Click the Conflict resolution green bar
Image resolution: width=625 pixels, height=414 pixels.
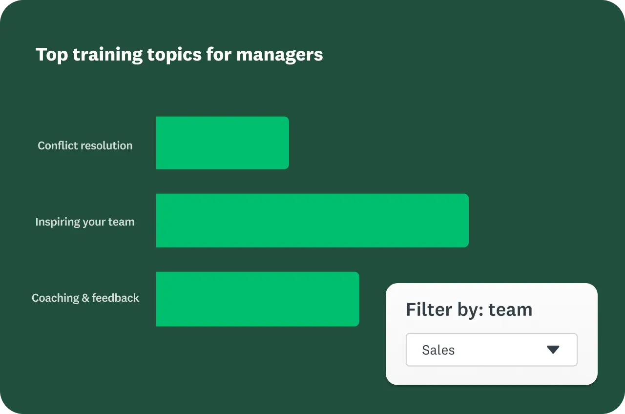(222, 143)
